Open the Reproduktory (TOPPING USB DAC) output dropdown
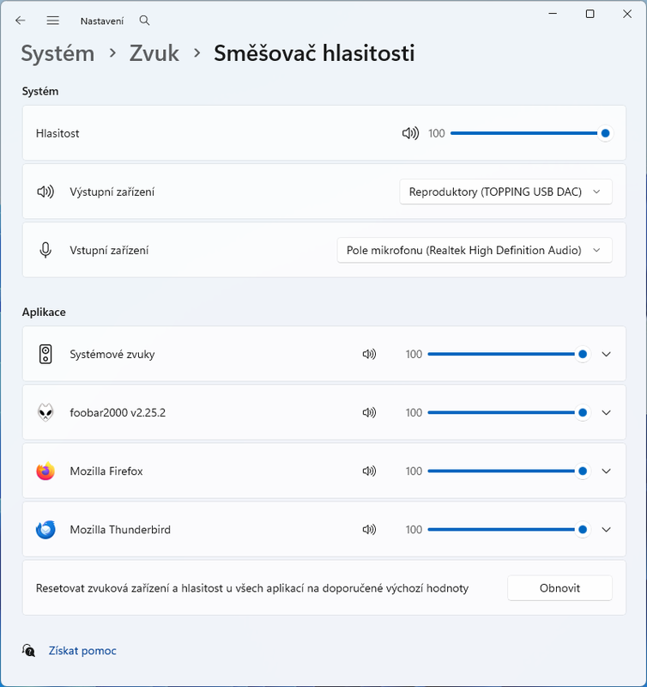This screenshot has height=687, width=647. pos(505,192)
